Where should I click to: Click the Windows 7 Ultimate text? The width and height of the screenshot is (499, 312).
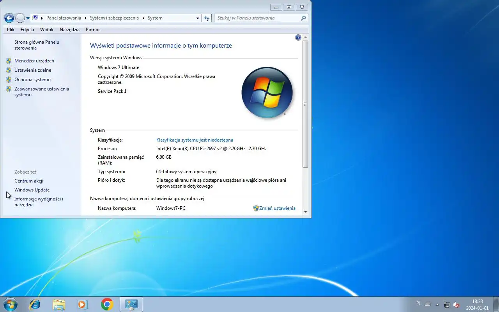[119, 67]
